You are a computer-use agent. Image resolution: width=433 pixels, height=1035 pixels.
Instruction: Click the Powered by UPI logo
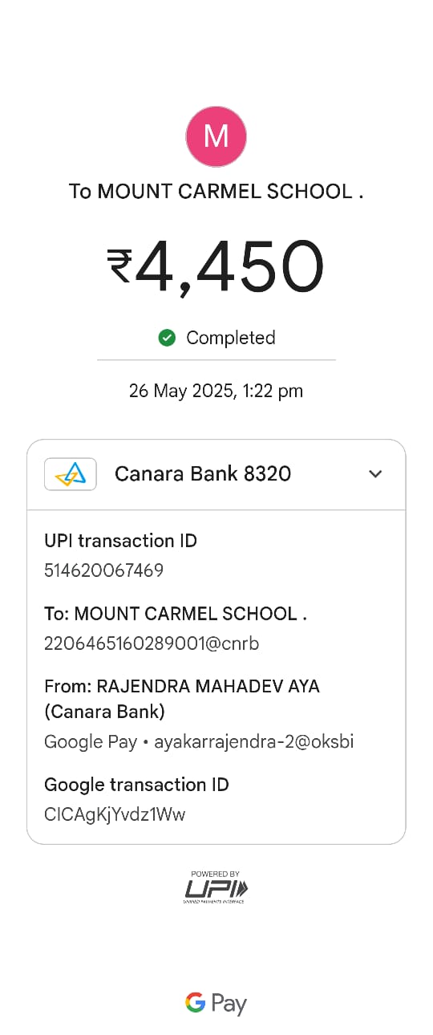click(216, 887)
